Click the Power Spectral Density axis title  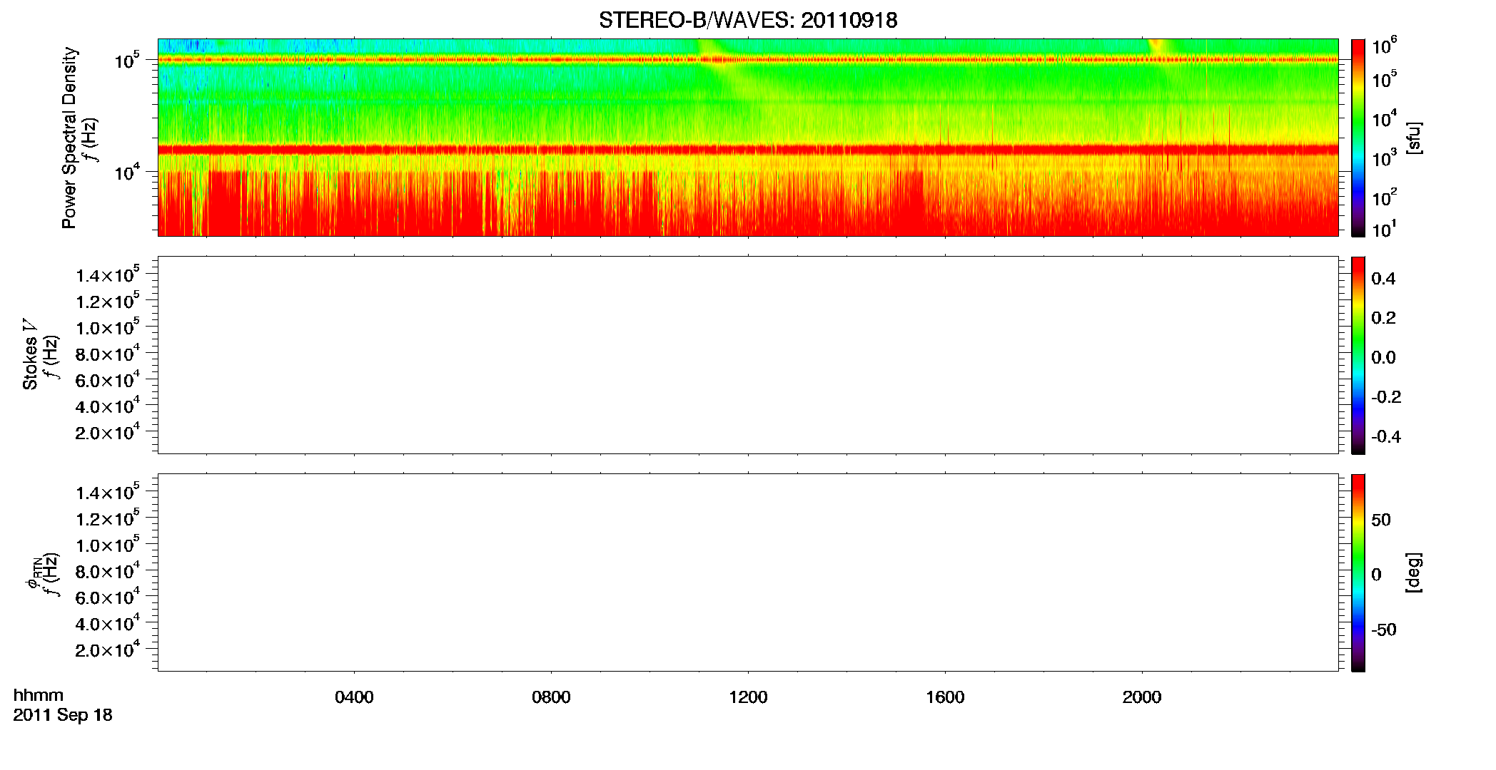[x=69, y=138]
